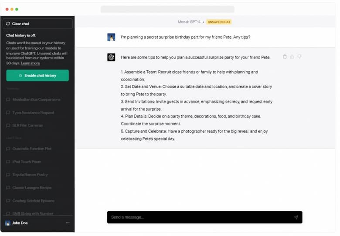
Task: Click chat bubble icon beside Toyota Names Poetry
Action: 8,175
